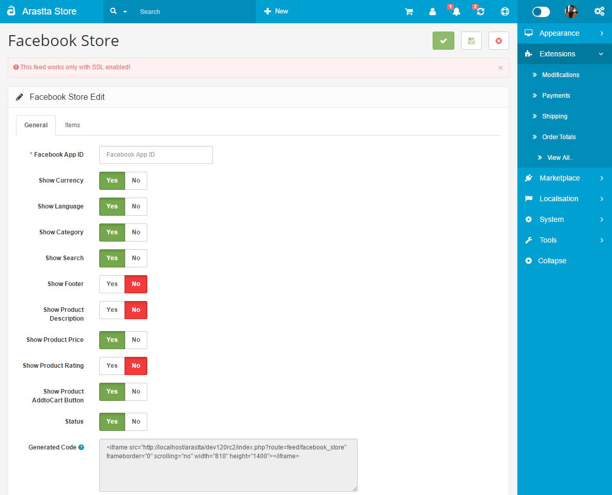This screenshot has width=612, height=495.
Task: Set Show Product Rating to Yes
Action: click(x=112, y=366)
